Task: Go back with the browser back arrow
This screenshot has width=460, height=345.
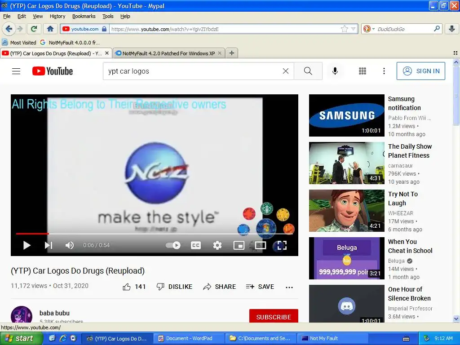Action: 9,29
